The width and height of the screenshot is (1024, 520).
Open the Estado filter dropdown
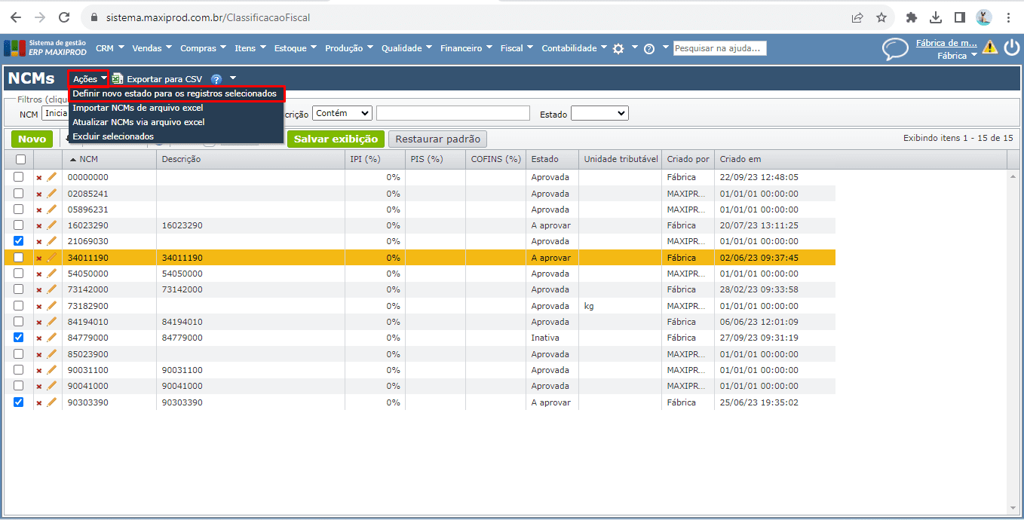(599, 113)
